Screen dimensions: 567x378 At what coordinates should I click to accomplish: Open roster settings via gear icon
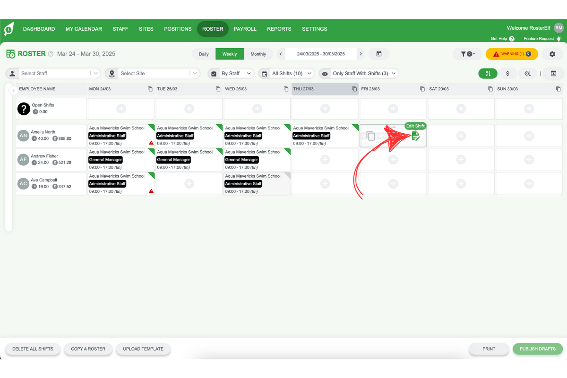[x=552, y=54]
